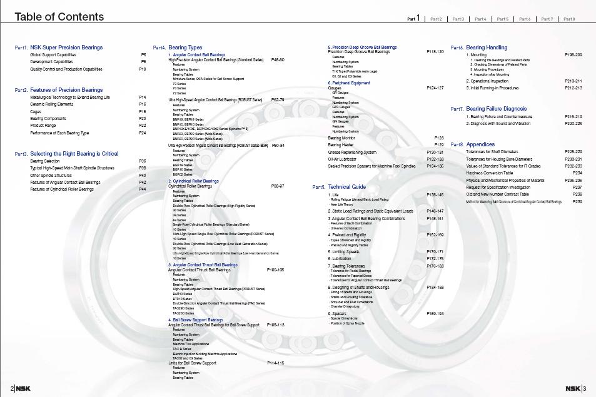The height and width of the screenshot is (397, 596).
Task: Open the Part 3 header tab
Action: (458, 19)
